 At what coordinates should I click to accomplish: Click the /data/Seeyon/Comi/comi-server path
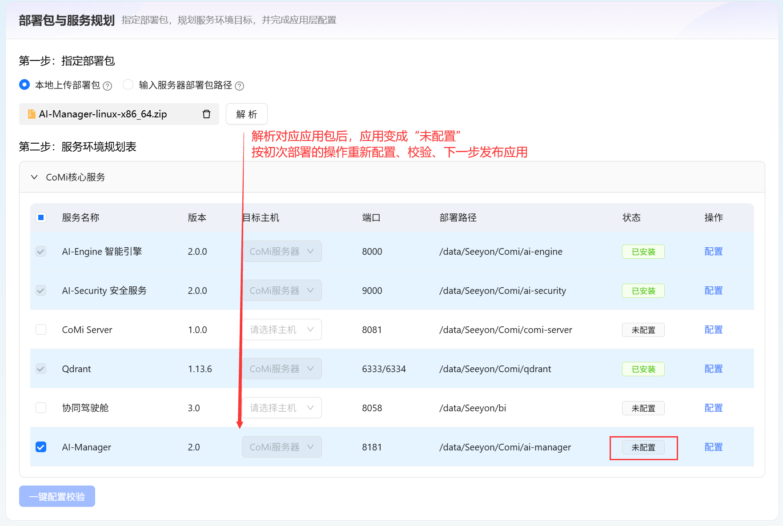tap(506, 330)
